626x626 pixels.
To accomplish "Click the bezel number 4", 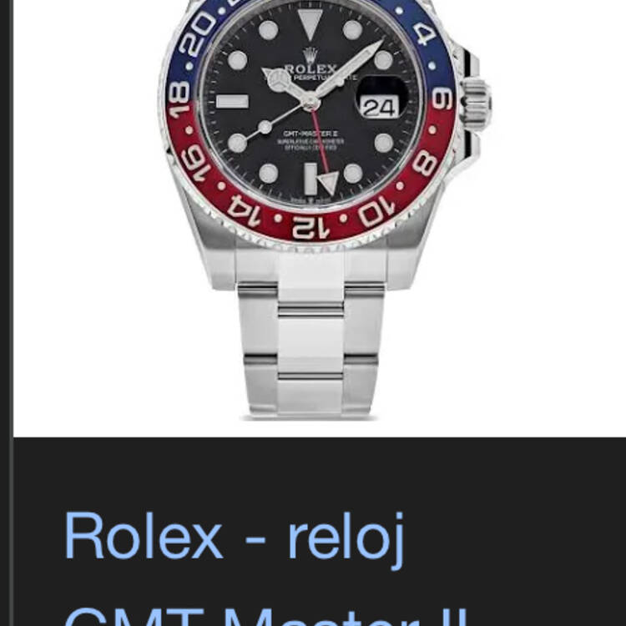I will pyautogui.click(x=424, y=34).
